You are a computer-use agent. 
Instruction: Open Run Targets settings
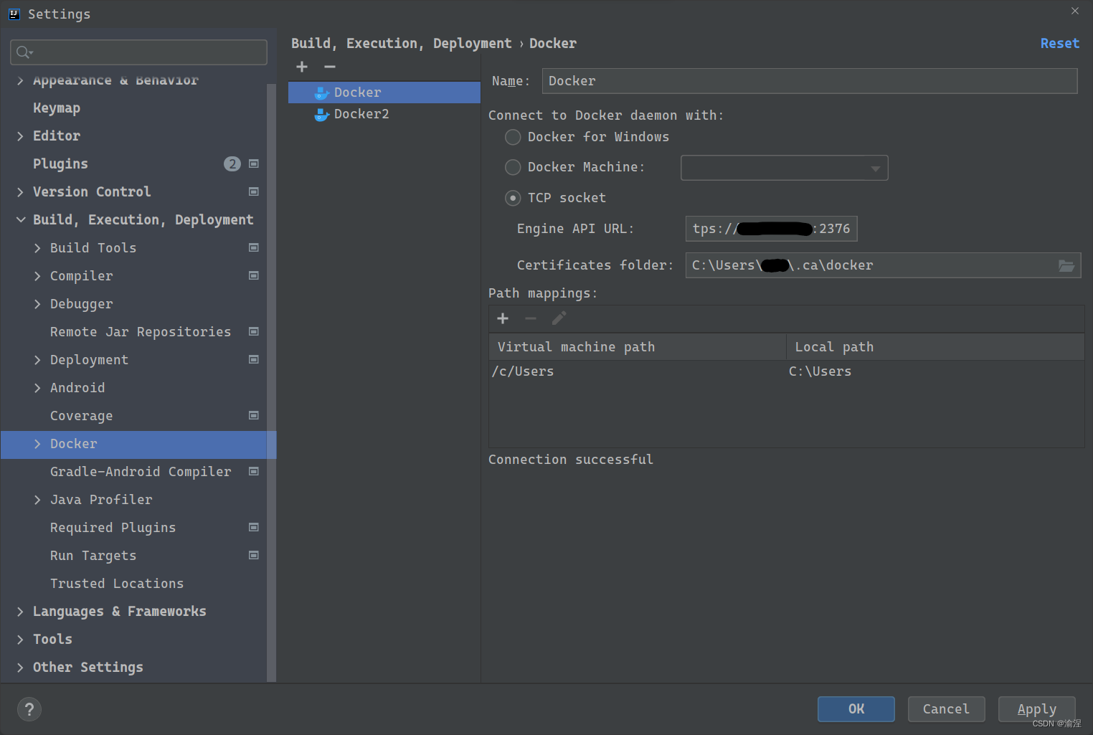point(93,556)
